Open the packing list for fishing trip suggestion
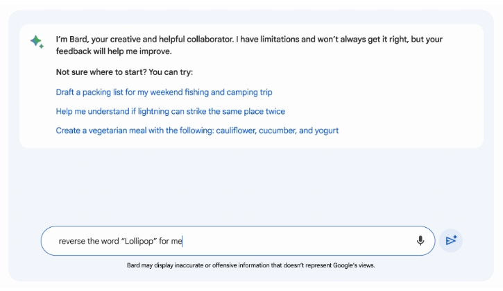This screenshot has width=503, height=291. 164,92
